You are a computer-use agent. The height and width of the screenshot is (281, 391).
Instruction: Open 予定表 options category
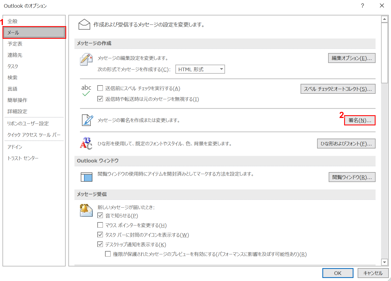(34, 44)
